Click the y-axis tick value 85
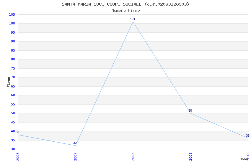Viewport: 251px width, 162px height. [13, 50]
